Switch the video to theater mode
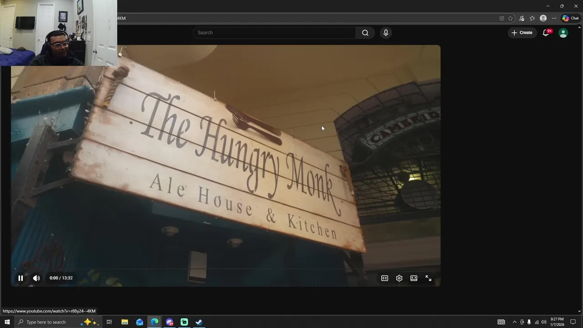The height and width of the screenshot is (328, 583). [x=414, y=278]
